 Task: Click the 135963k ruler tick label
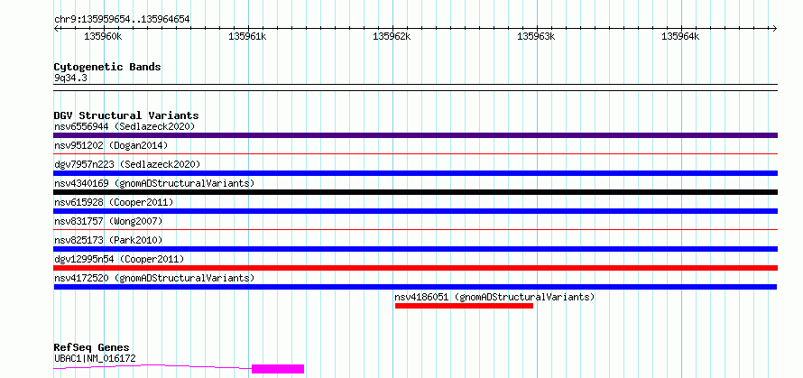point(537,36)
